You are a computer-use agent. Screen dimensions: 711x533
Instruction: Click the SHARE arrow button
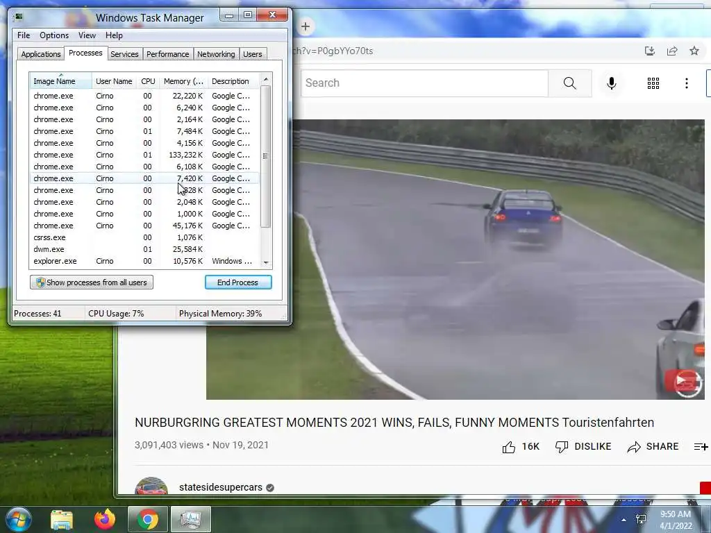click(653, 447)
